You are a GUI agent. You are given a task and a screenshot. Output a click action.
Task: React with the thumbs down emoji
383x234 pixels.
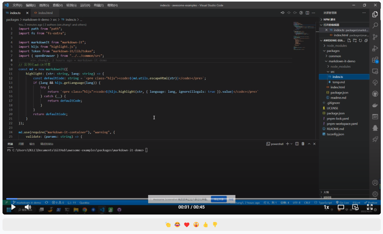[x=215, y=225]
